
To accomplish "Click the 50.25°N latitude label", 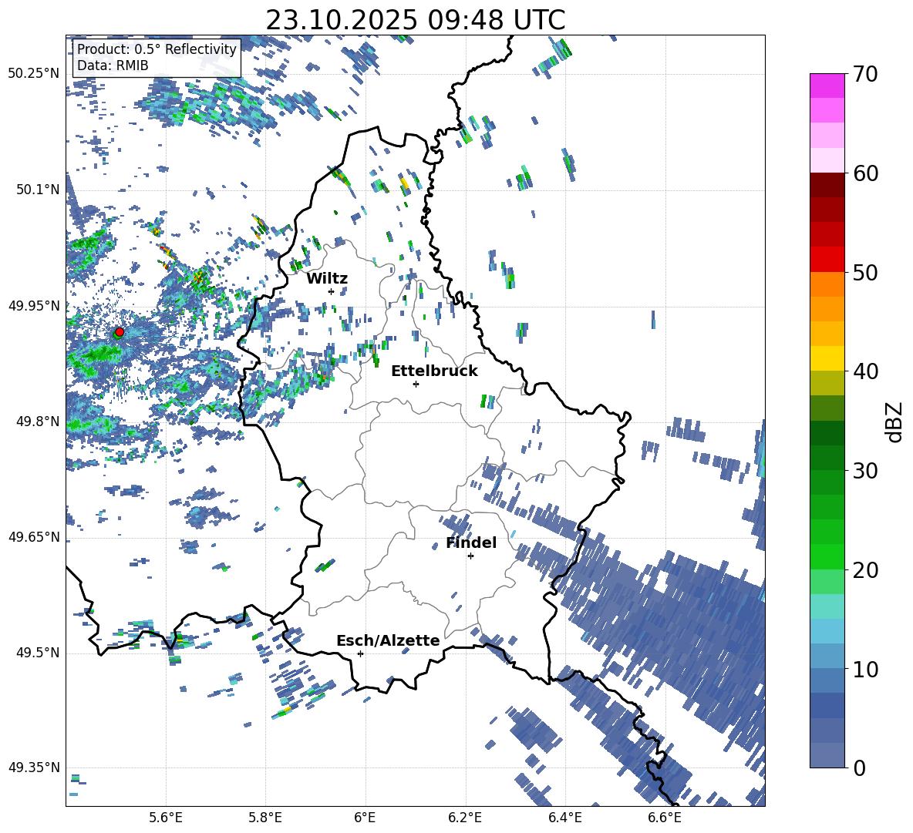I will tap(34, 74).
